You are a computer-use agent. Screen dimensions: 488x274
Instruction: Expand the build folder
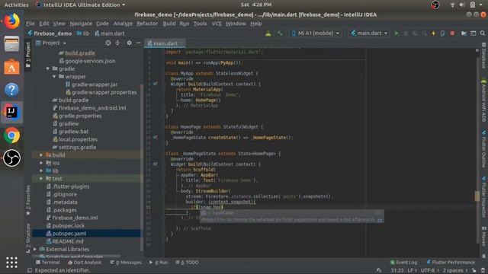pyautogui.click(x=41, y=155)
